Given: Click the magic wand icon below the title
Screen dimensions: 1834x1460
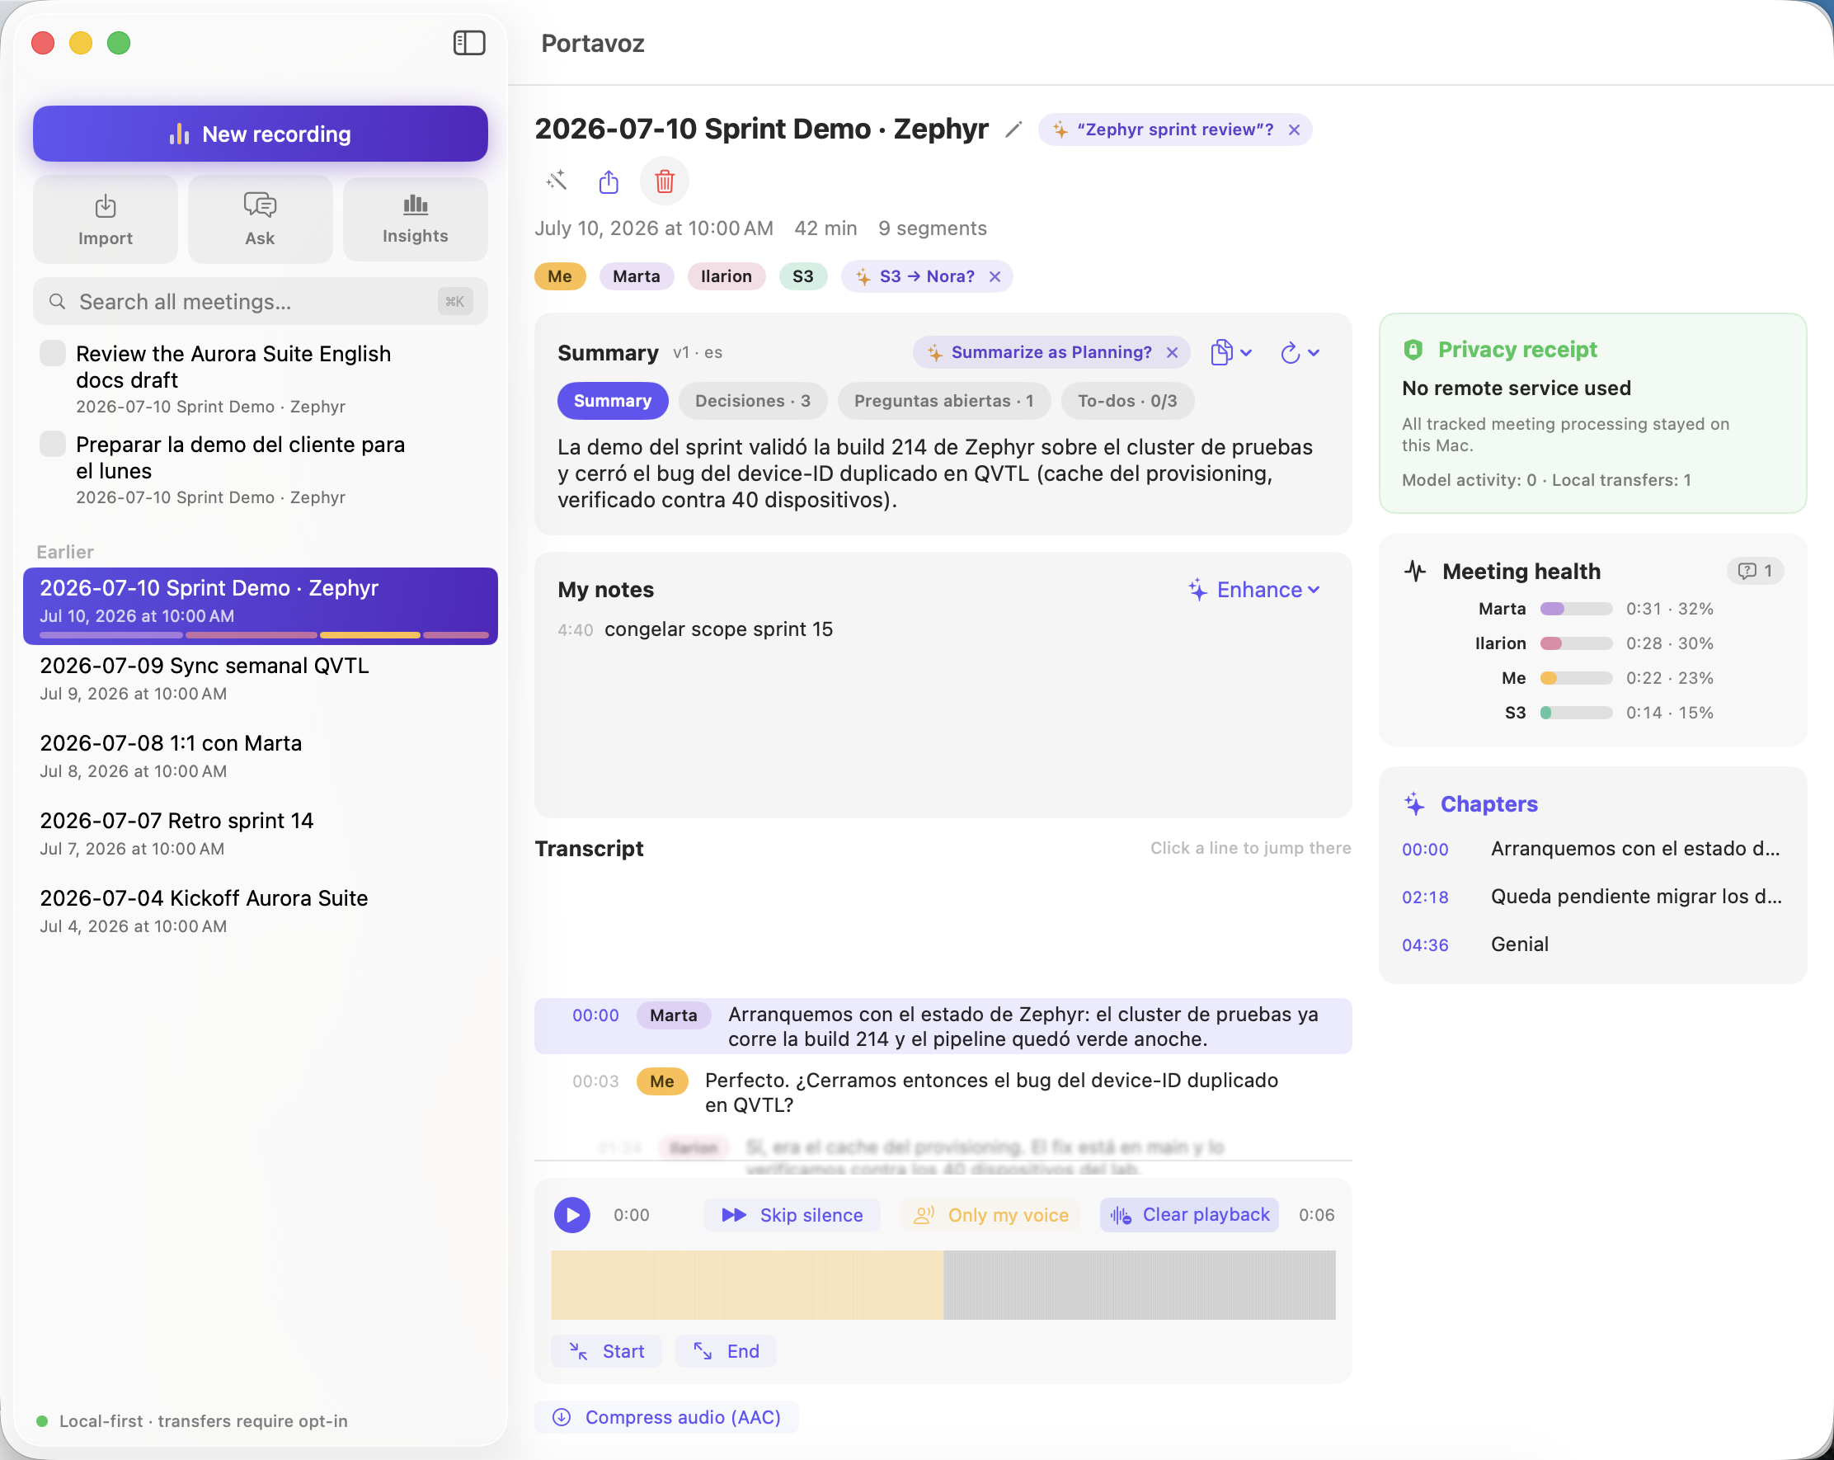Looking at the screenshot, I should [557, 181].
